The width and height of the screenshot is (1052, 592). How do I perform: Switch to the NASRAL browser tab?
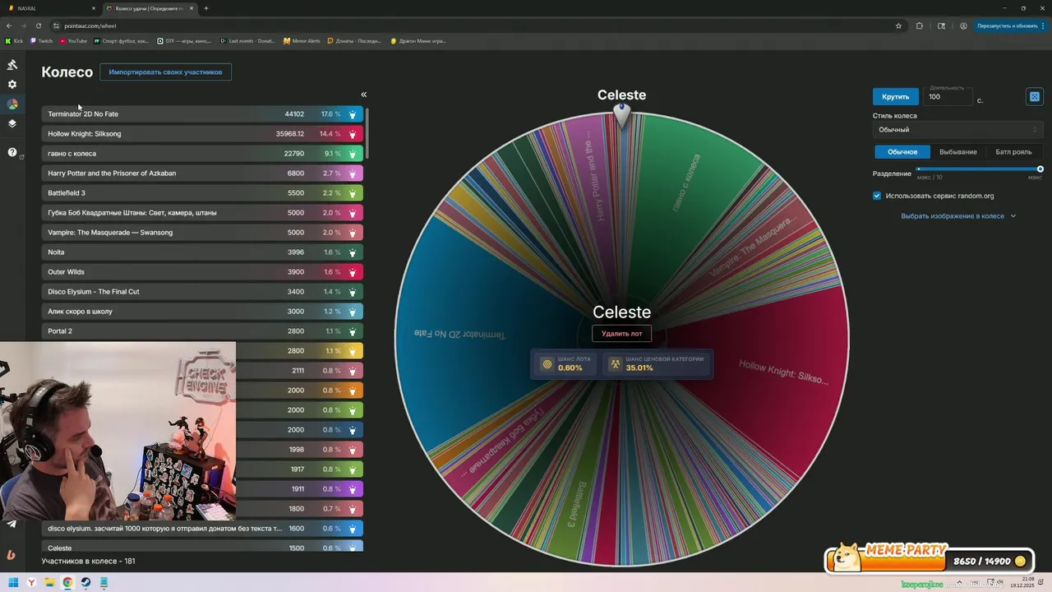[51, 8]
